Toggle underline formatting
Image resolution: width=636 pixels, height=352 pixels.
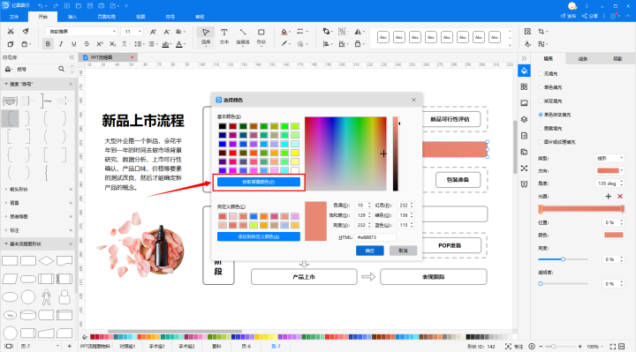[x=73, y=44]
